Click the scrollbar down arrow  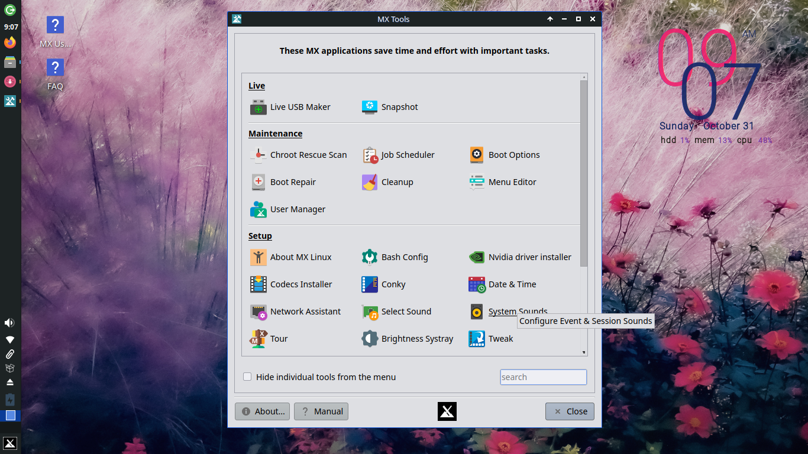pos(584,352)
